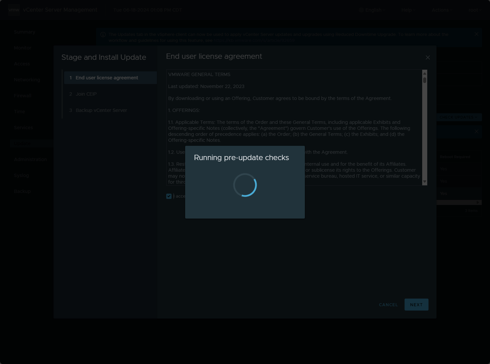Click the 'Last updated: November 22, 2023' line

pyautogui.click(x=206, y=86)
